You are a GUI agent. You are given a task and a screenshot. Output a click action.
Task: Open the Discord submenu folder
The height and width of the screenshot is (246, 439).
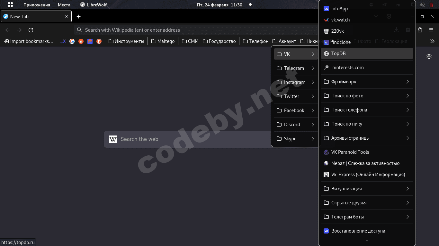click(x=296, y=125)
